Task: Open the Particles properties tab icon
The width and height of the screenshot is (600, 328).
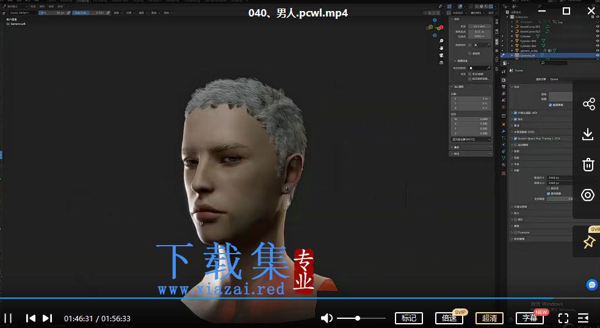Action: [x=504, y=138]
